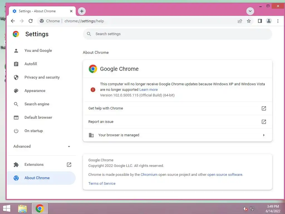Click the Extensions external-link icon
Viewport: 285px width, 214px height.
[69, 164]
